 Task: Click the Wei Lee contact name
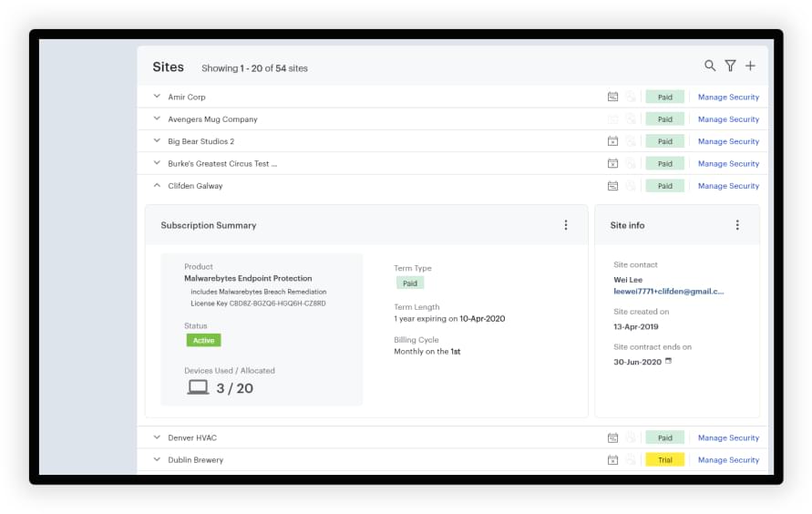pyautogui.click(x=628, y=280)
